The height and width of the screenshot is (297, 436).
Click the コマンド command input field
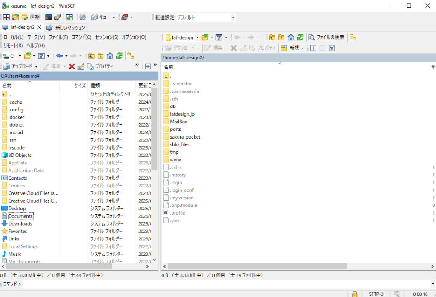(x=227, y=284)
